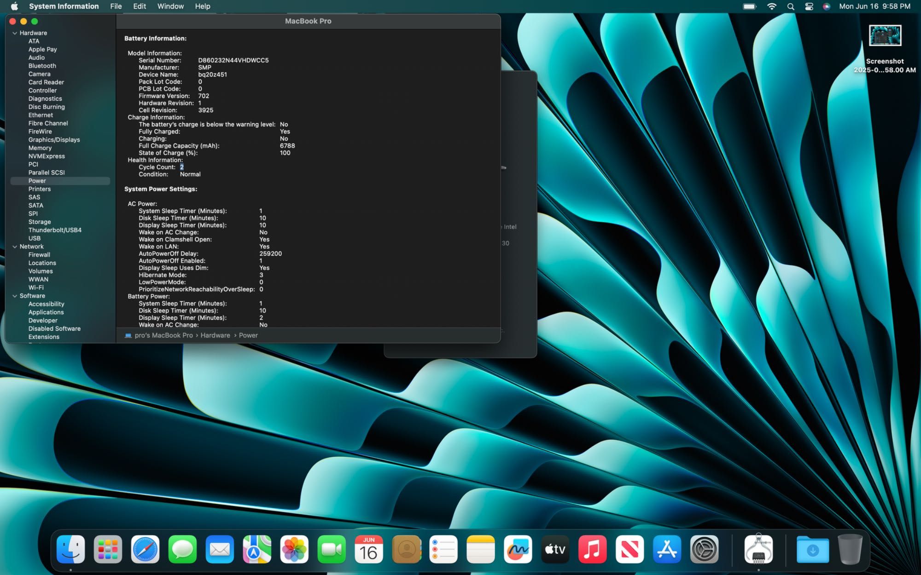Click System Information chip icon in Dock
The width and height of the screenshot is (921, 575).
tap(758, 549)
